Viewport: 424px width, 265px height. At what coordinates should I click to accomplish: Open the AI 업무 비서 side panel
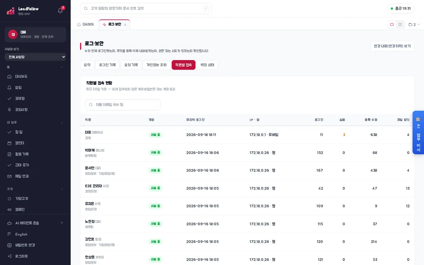point(418,132)
